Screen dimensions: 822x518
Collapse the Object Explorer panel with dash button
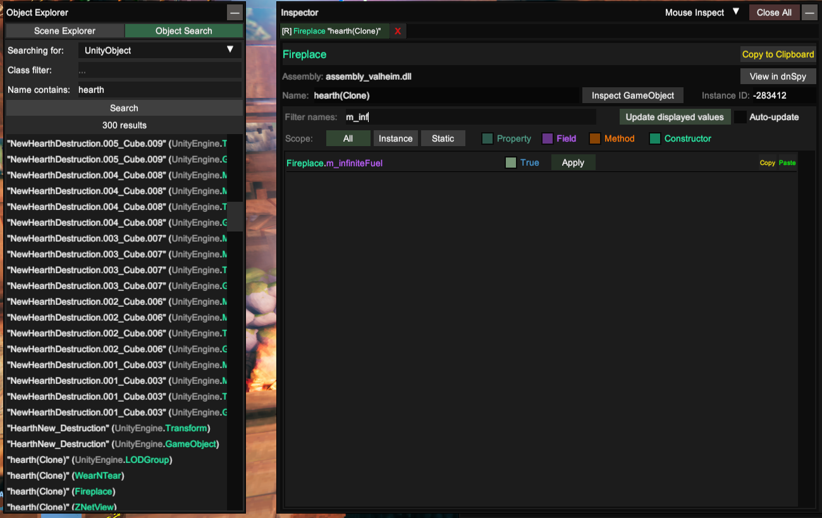tap(235, 13)
